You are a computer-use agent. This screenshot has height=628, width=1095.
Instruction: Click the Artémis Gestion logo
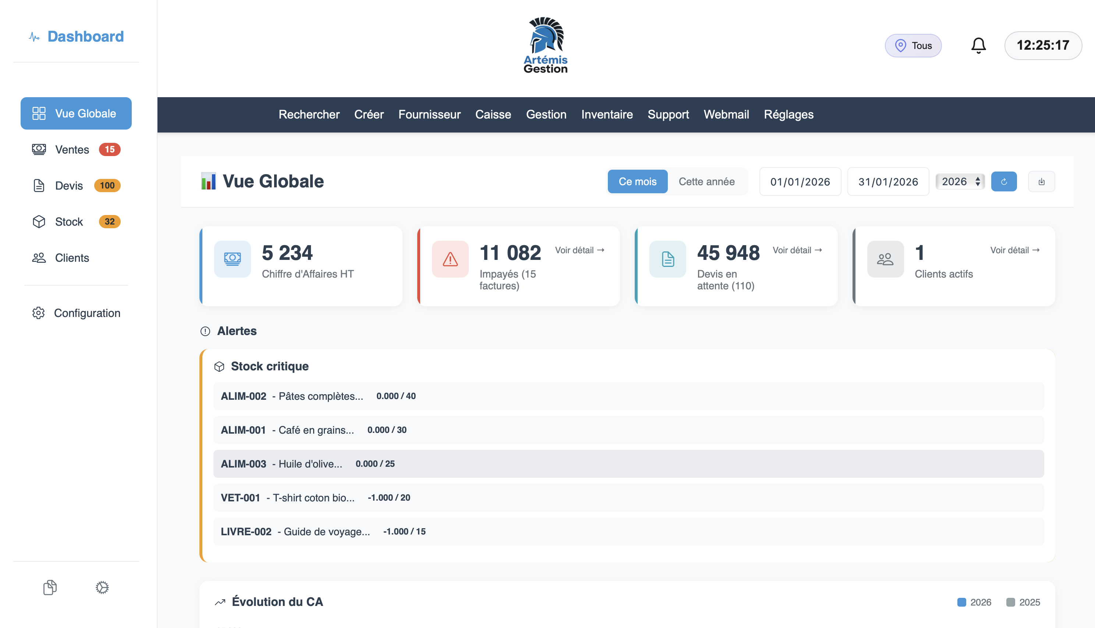click(x=545, y=45)
